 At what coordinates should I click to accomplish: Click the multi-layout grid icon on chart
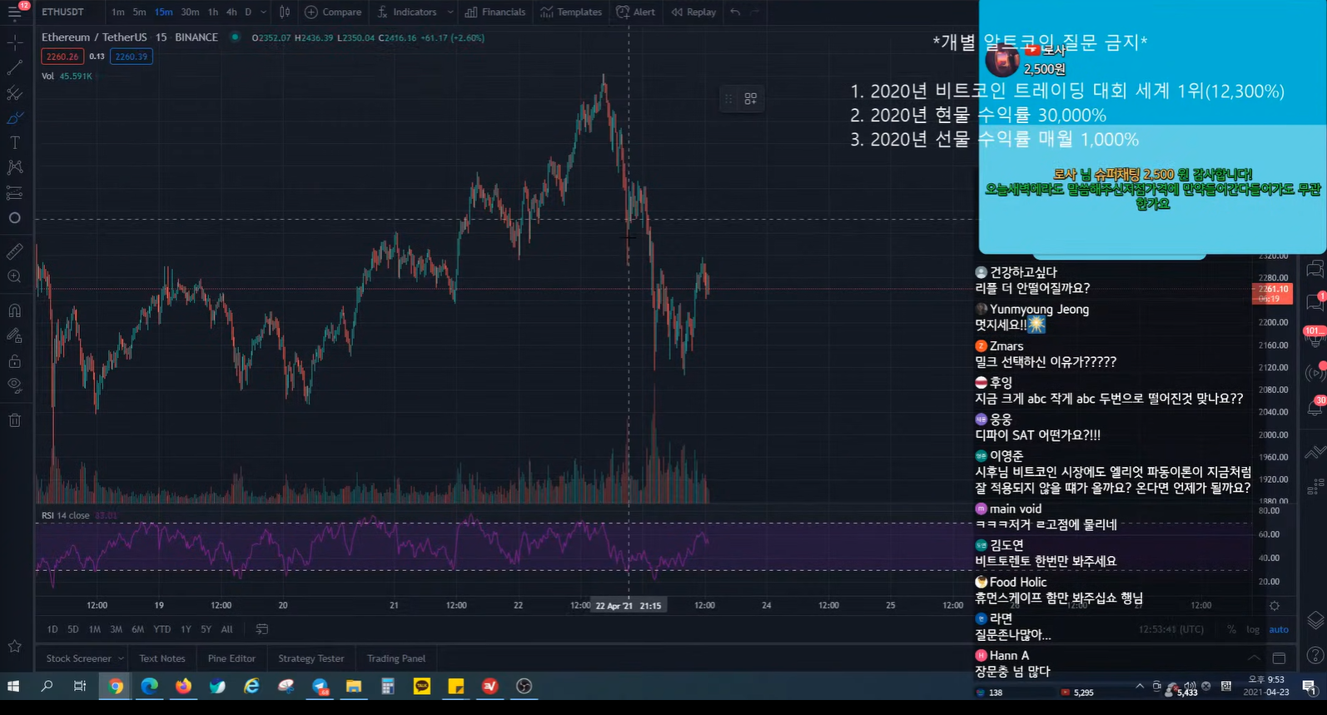coord(751,99)
